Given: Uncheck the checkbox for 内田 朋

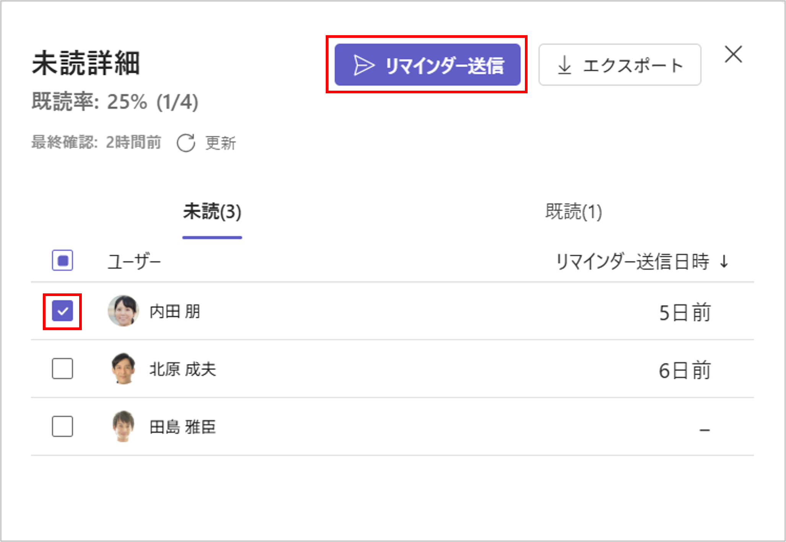Looking at the screenshot, I should click(x=62, y=311).
